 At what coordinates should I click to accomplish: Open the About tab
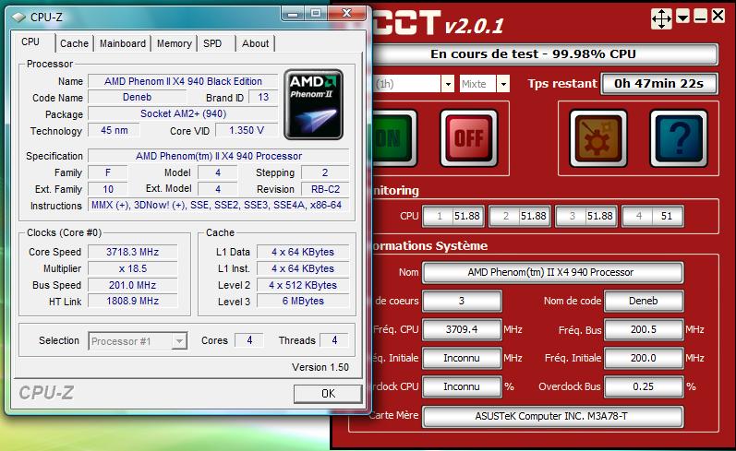click(x=256, y=43)
